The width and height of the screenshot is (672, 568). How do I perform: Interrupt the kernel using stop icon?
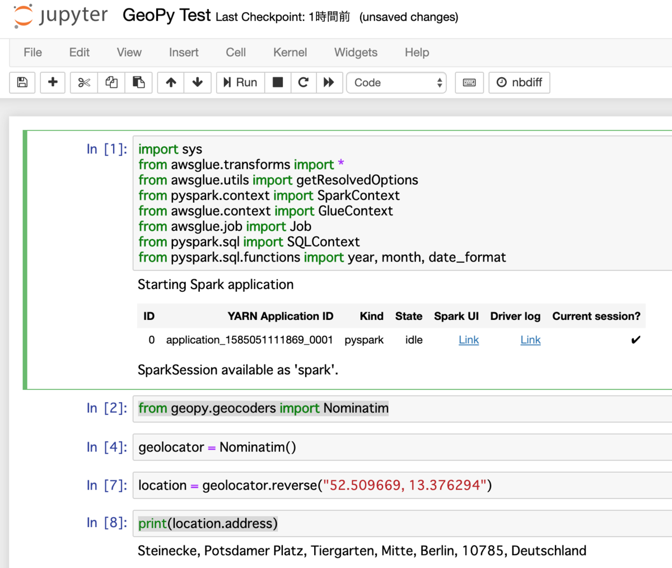tap(278, 82)
